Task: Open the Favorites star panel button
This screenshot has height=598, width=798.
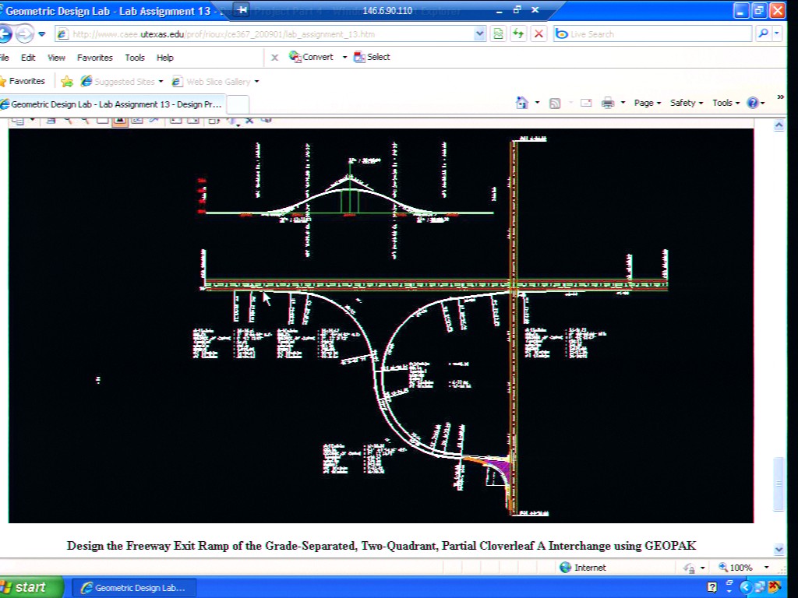Action: (x=23, y=81)
